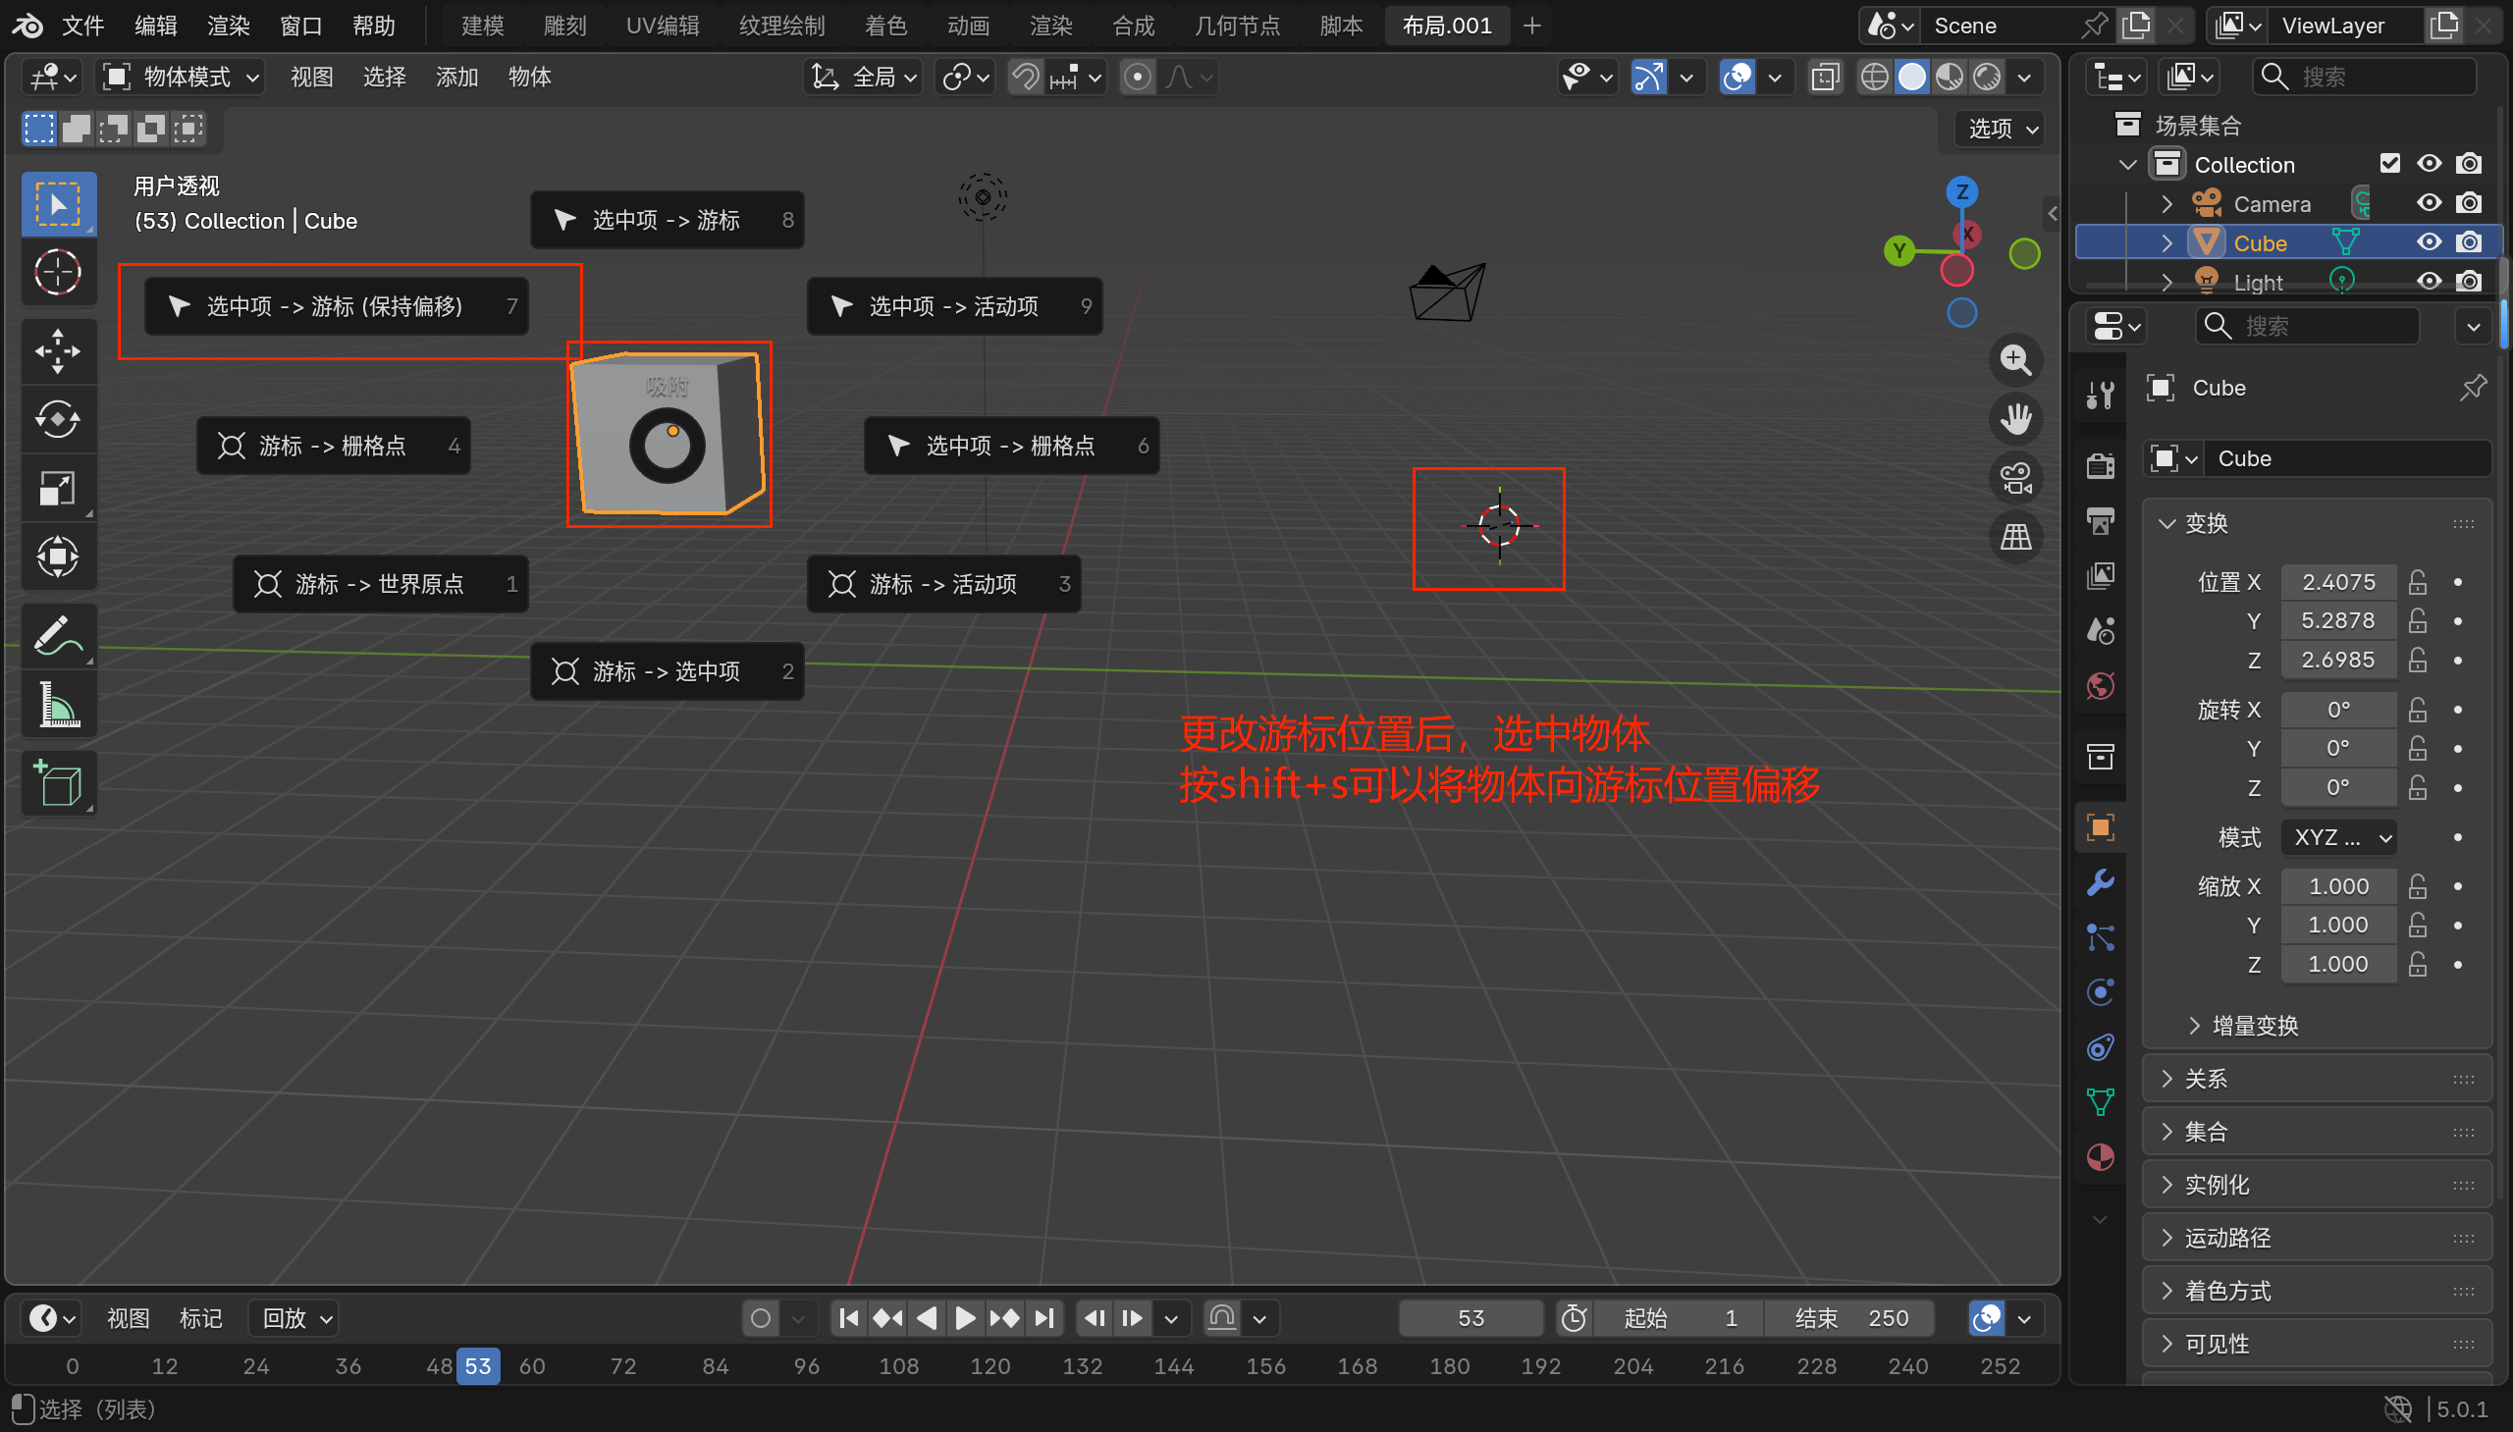Toggle the snapping magnet button
Screen dimensions: 2513x1432
point(1026,77)
